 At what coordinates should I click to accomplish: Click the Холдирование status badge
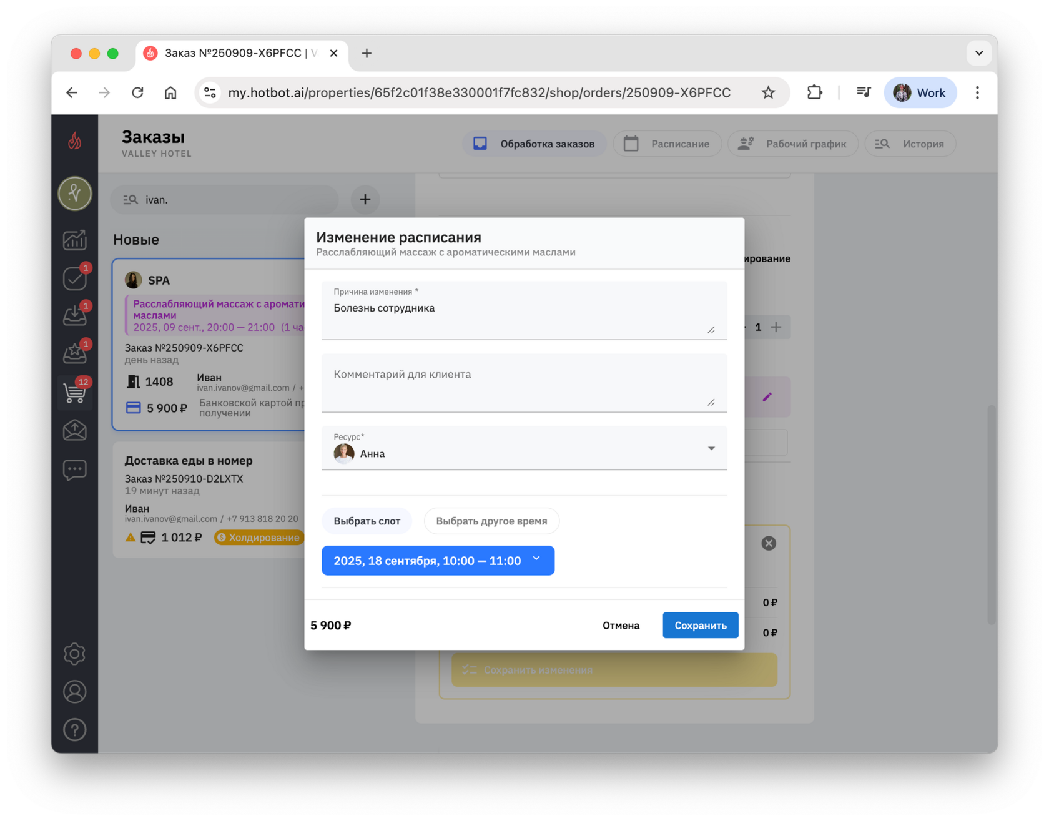coord(259,538)
